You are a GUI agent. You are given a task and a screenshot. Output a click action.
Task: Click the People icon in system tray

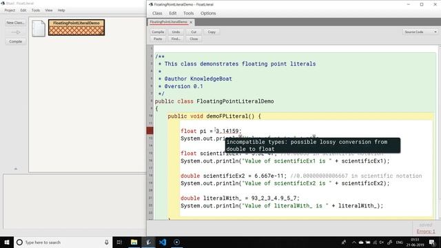coord(344,242)
